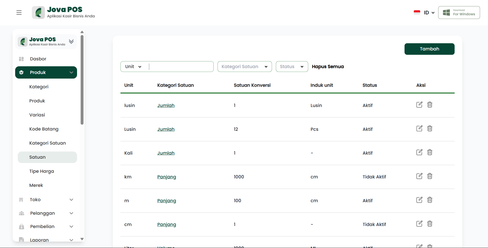This screenshot has width=488, height=248.
Task: Edit the lusin unit row
Action: click(419, 105)
